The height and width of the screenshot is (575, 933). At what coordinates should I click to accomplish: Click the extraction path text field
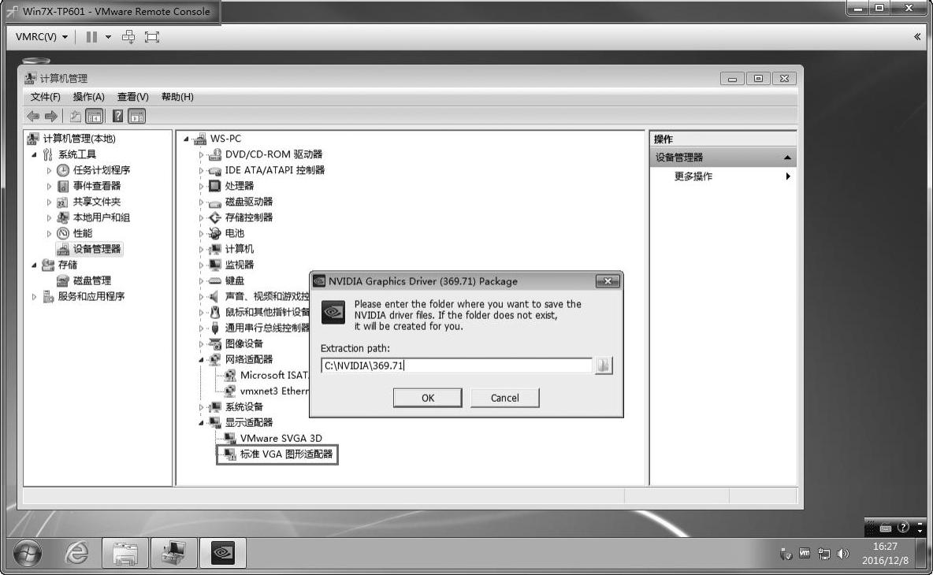point(456,365)
